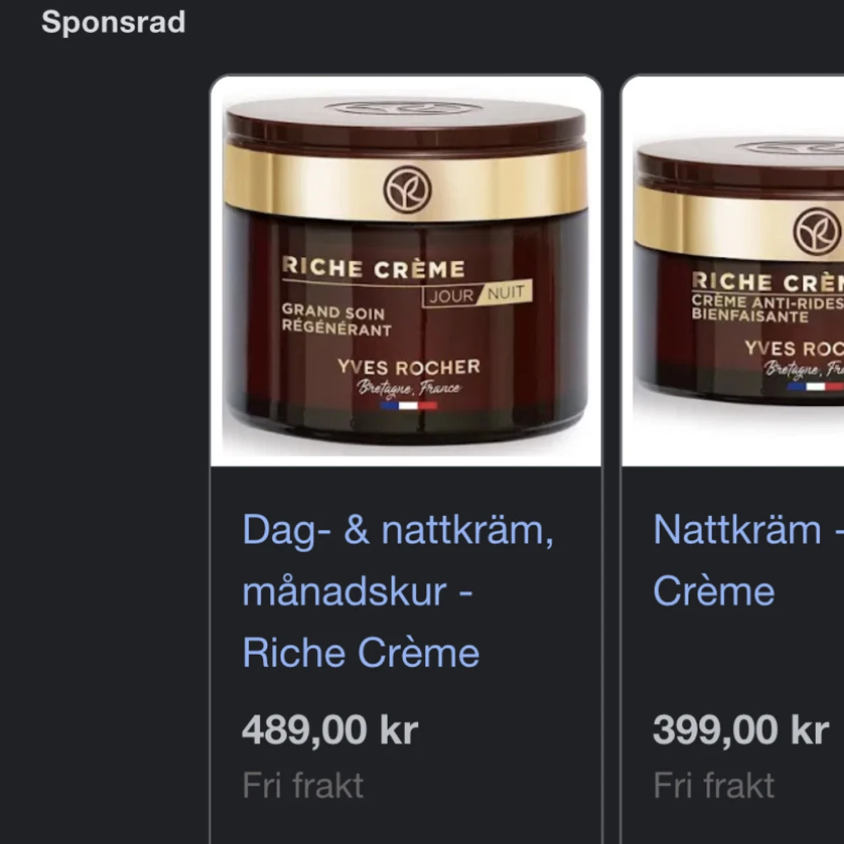Click the JOUR / NUIT badge on the jar
The image size is (844, 844).
(x=477, y=293)
